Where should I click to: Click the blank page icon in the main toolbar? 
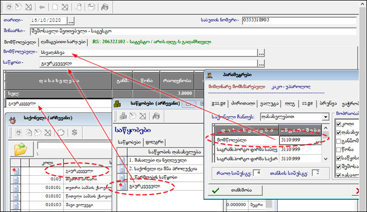pos(55,7)
